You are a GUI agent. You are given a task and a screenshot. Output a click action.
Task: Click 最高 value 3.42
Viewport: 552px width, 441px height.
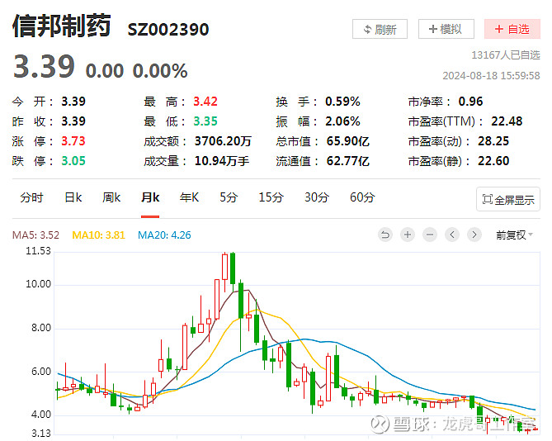[205, 102]
